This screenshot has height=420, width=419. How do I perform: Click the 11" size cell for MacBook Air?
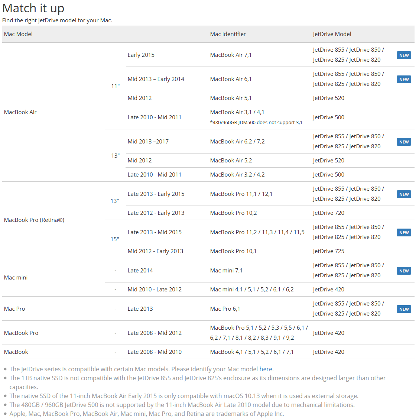click(116, 86)
